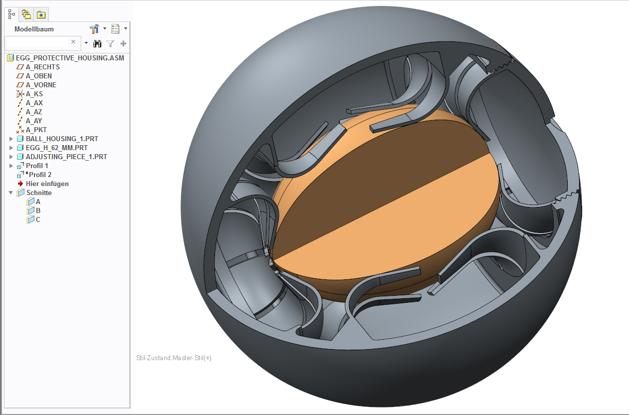Click the A_VORNE plane icon
Screen dimensions: 629x415
[x=20, y=85]
